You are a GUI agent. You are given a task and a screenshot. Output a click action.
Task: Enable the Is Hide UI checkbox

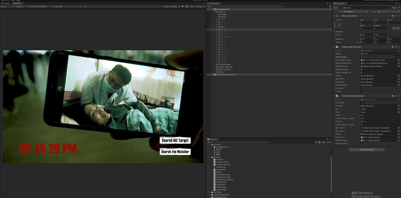click(x=361, y=88)
